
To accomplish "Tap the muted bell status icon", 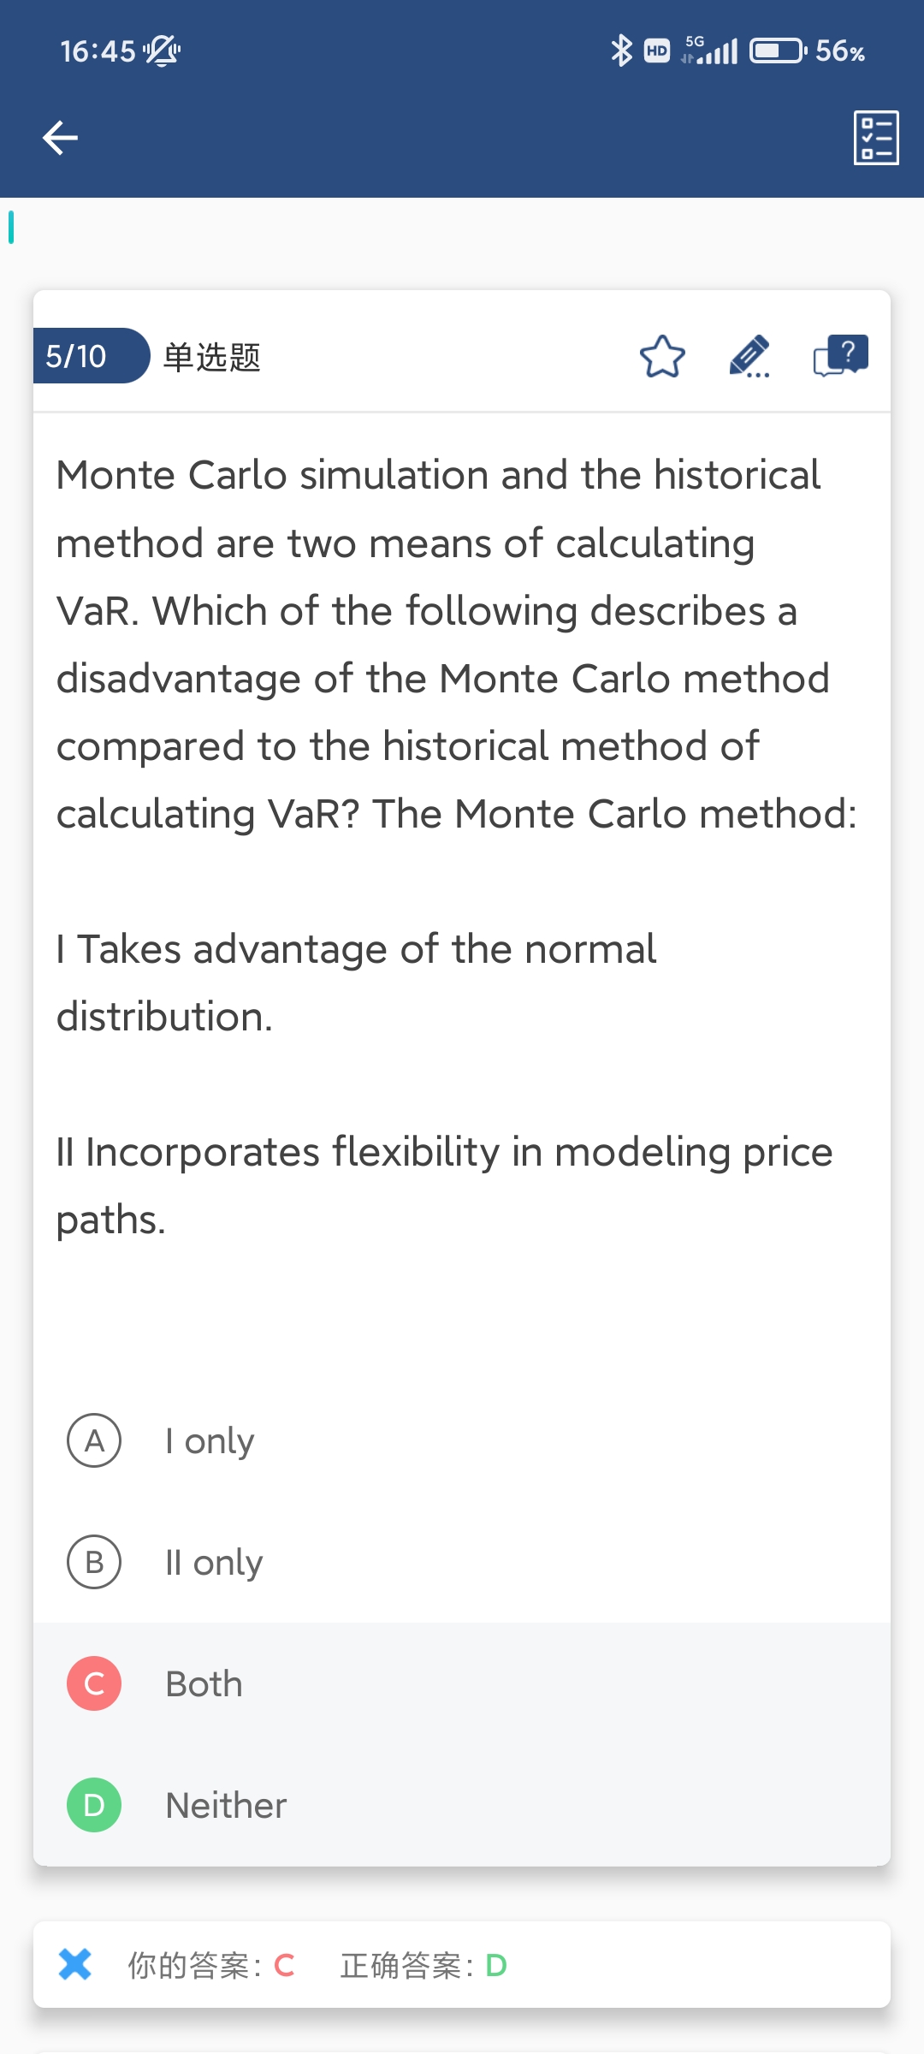I will 162,51.
